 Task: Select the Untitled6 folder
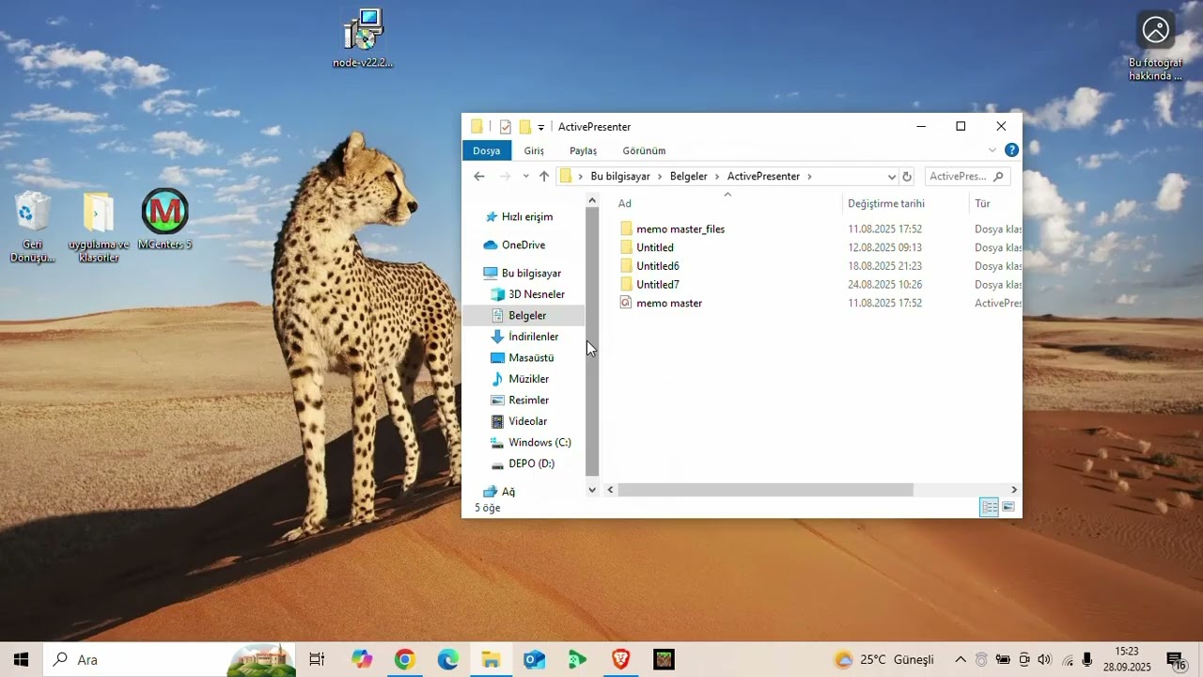pos(649,266)
